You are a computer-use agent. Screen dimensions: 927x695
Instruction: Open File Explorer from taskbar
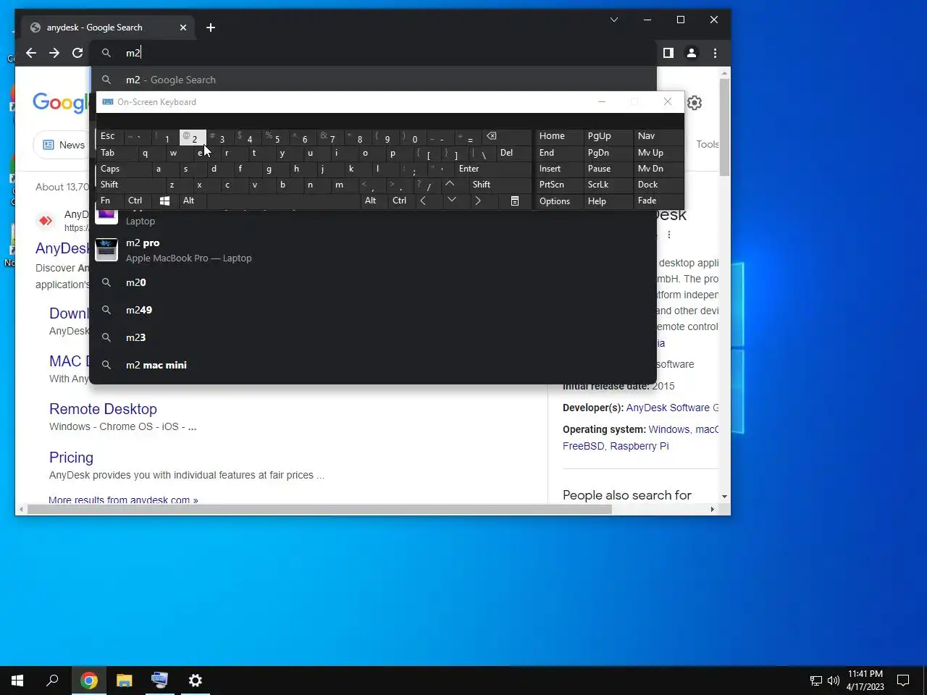[x=125, y=681]
